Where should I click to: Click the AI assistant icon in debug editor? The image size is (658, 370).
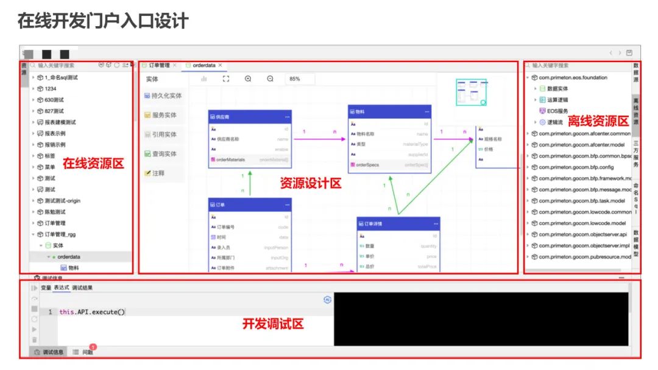point(327,299)
